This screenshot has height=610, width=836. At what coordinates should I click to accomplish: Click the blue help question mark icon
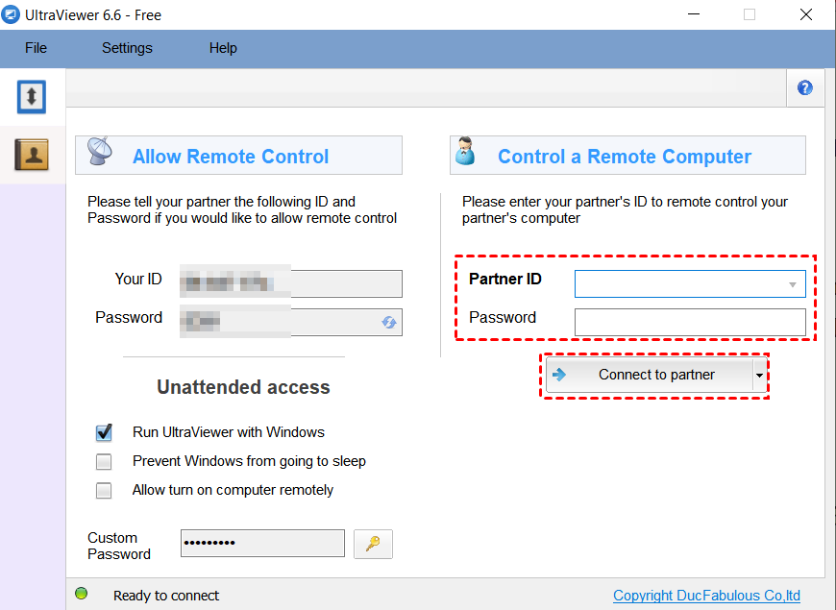tap(805, 88)
